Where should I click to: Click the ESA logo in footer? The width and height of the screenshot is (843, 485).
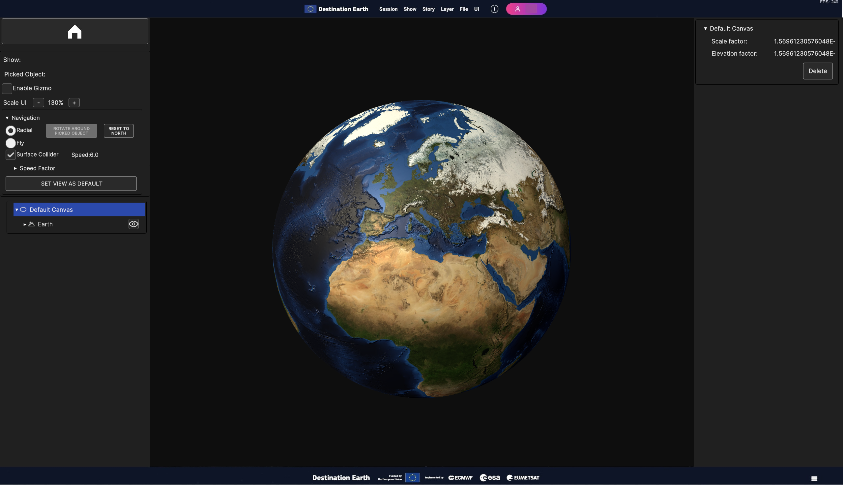tap(490, 478)
